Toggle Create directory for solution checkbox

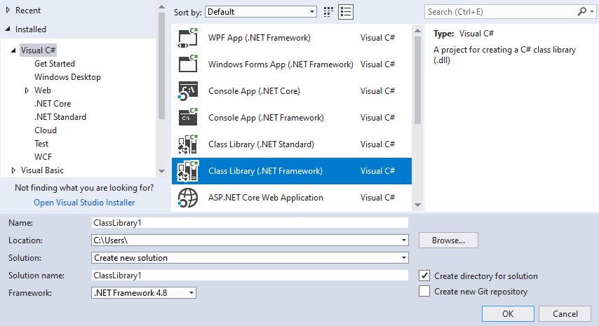[424, 276]
